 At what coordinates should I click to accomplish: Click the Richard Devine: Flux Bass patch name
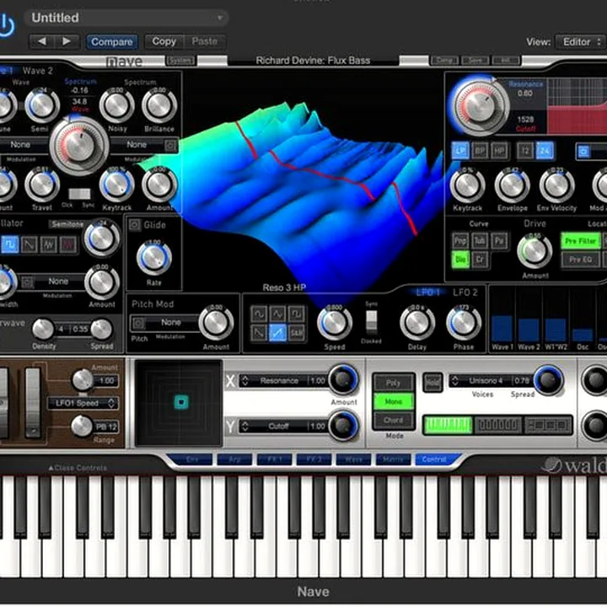tap(313, 61)
